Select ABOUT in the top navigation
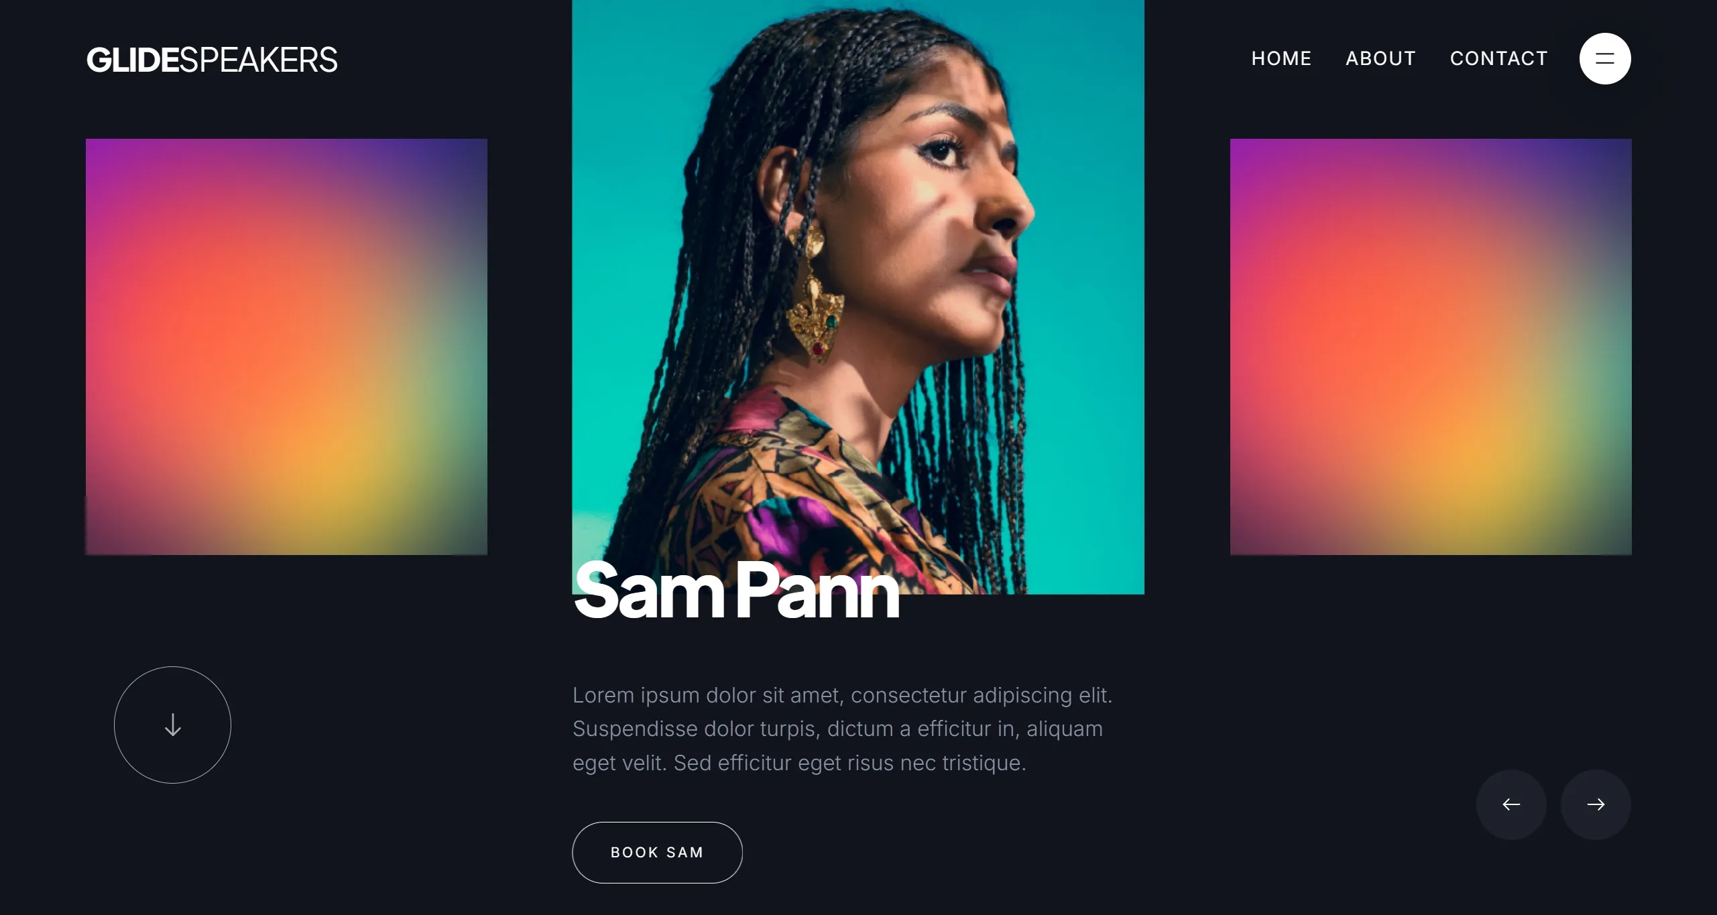The height and width of the screenshot is (915, 1717). pos(1380,58)
